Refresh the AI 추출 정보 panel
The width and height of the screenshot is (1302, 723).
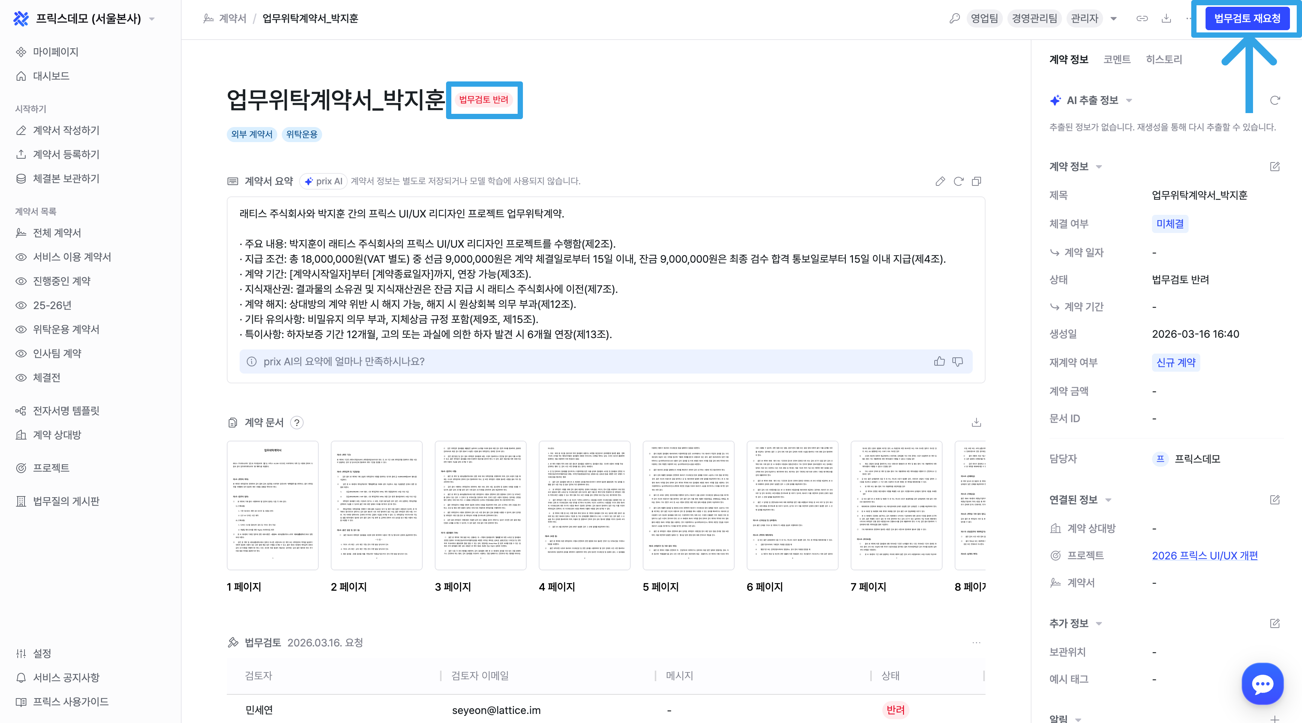pyautogui.click(x=1275, y=100)
